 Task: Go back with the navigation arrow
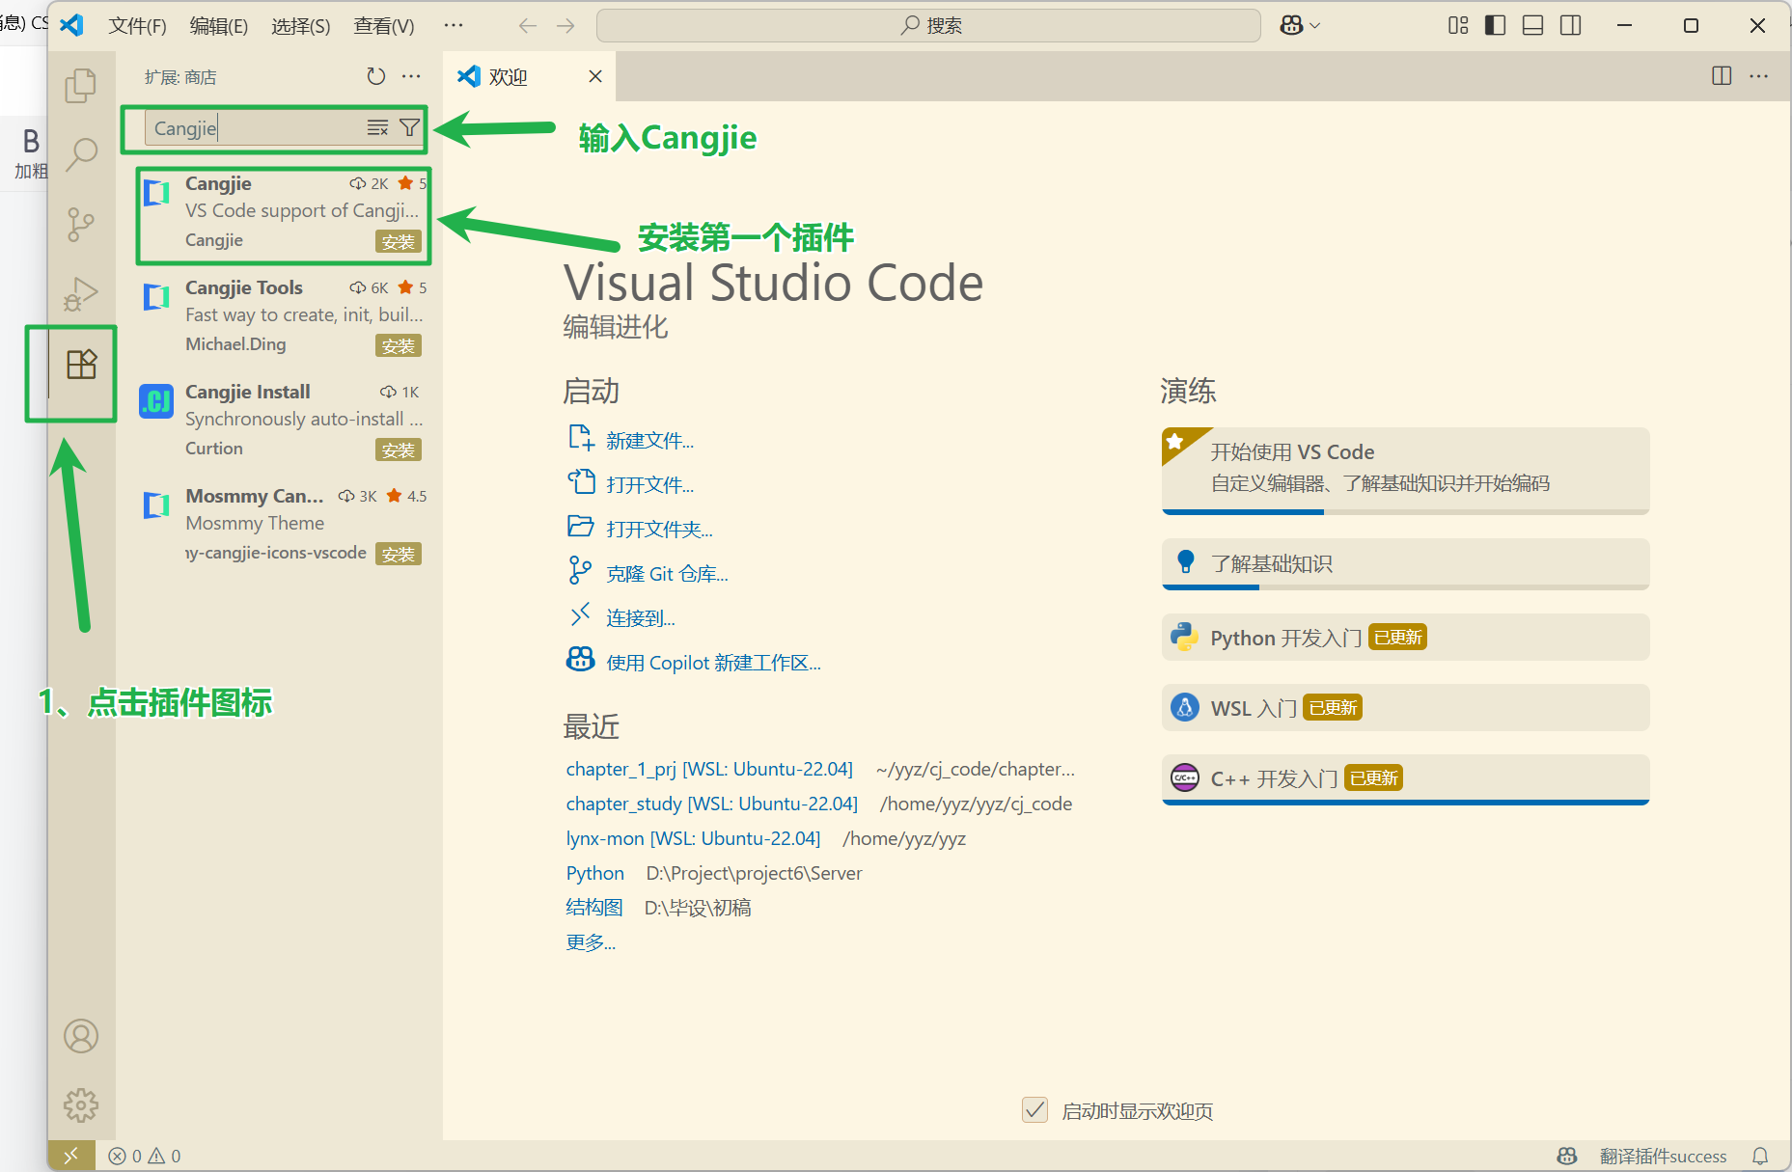tap(527, 26)
